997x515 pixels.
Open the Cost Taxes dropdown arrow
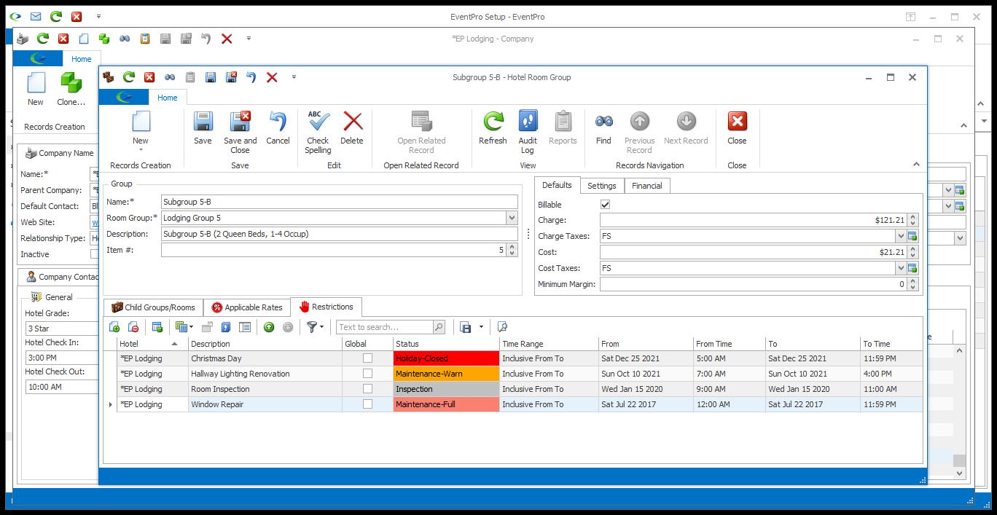pyautogui.click(x=900, y=268)
